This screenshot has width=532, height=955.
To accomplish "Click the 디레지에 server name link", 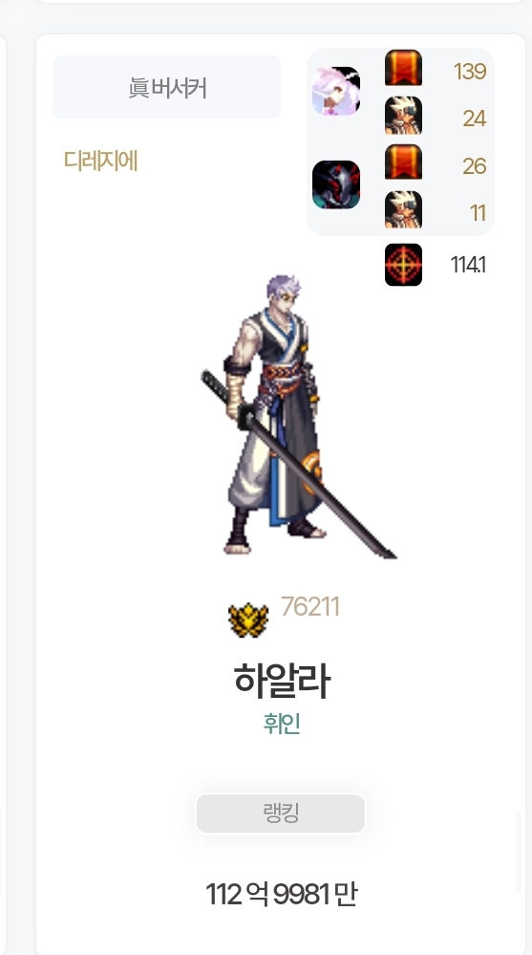I will coord(100,161).
